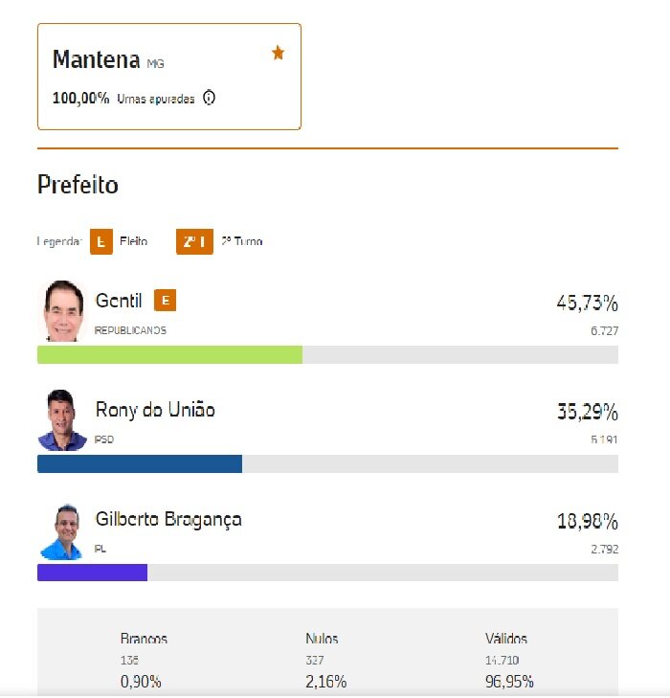Select candidate name Gilberto Bragança
This screenshot has height=698, width=670.
coord(168,520)
